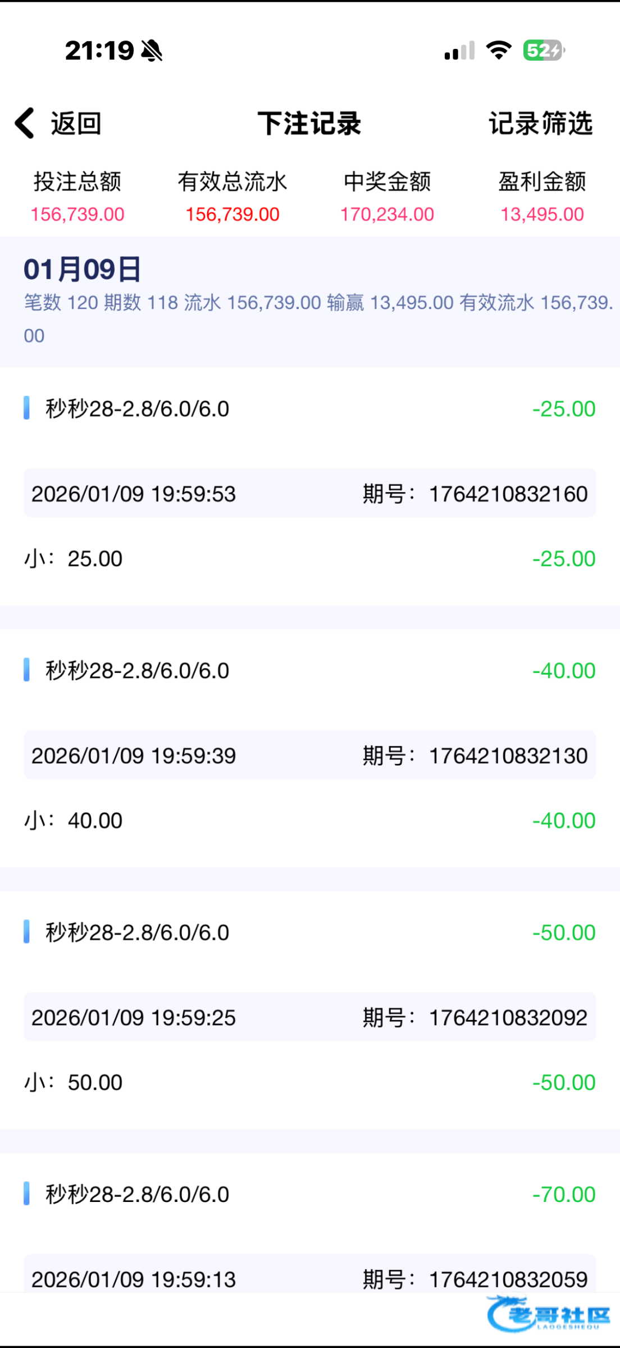Screen dimensions: 620x1348
Task: Tap the status bar clock showing 21:19
Action: click(99, 51)
